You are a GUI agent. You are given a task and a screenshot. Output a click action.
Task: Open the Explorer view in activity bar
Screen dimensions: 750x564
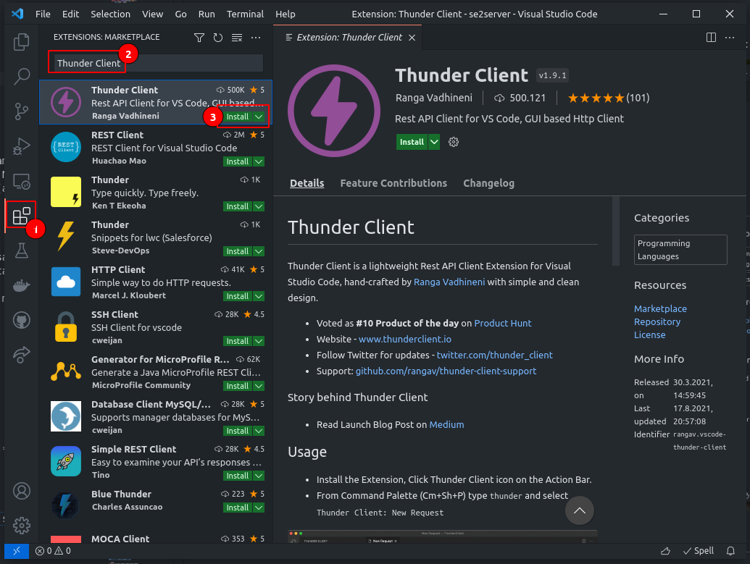pyautogui.click(x=21, y=42)
